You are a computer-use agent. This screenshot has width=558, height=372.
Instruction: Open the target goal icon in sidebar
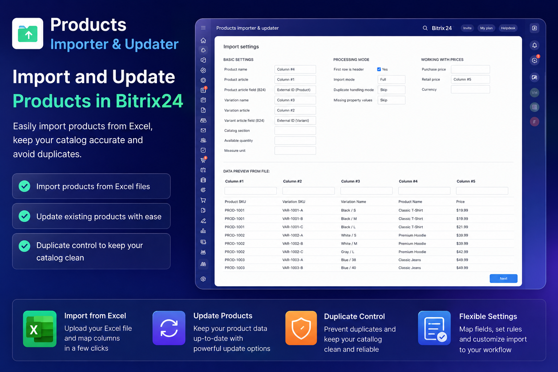pyautogui.click(x=203, y=190)
